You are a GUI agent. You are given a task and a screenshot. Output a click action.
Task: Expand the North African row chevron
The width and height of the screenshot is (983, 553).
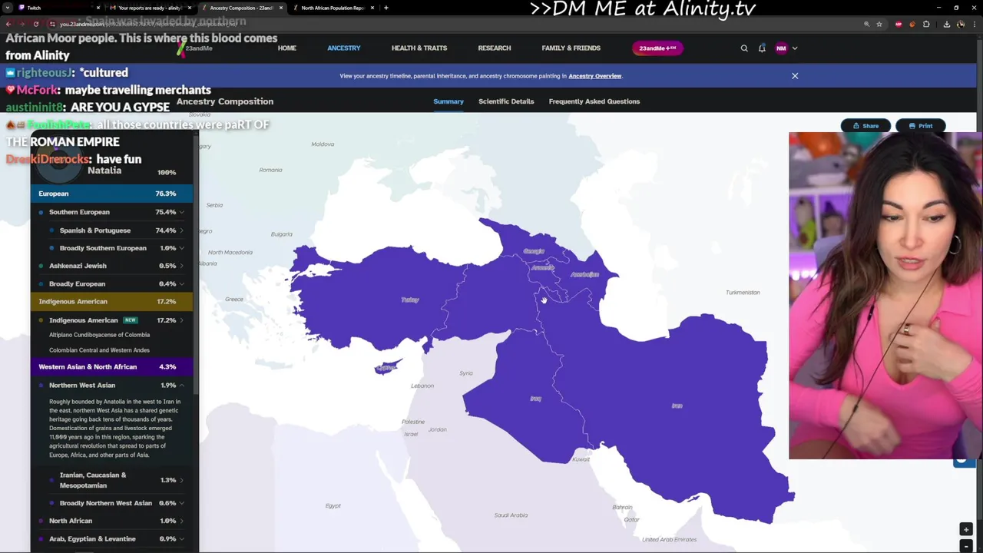tap(182, 521)
